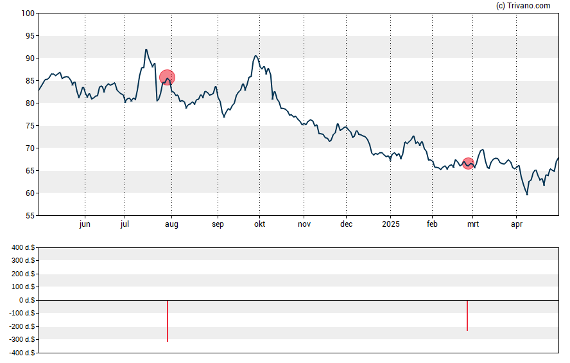
Task: Click the price axis label '70'
Action: [x=30, y=148]
